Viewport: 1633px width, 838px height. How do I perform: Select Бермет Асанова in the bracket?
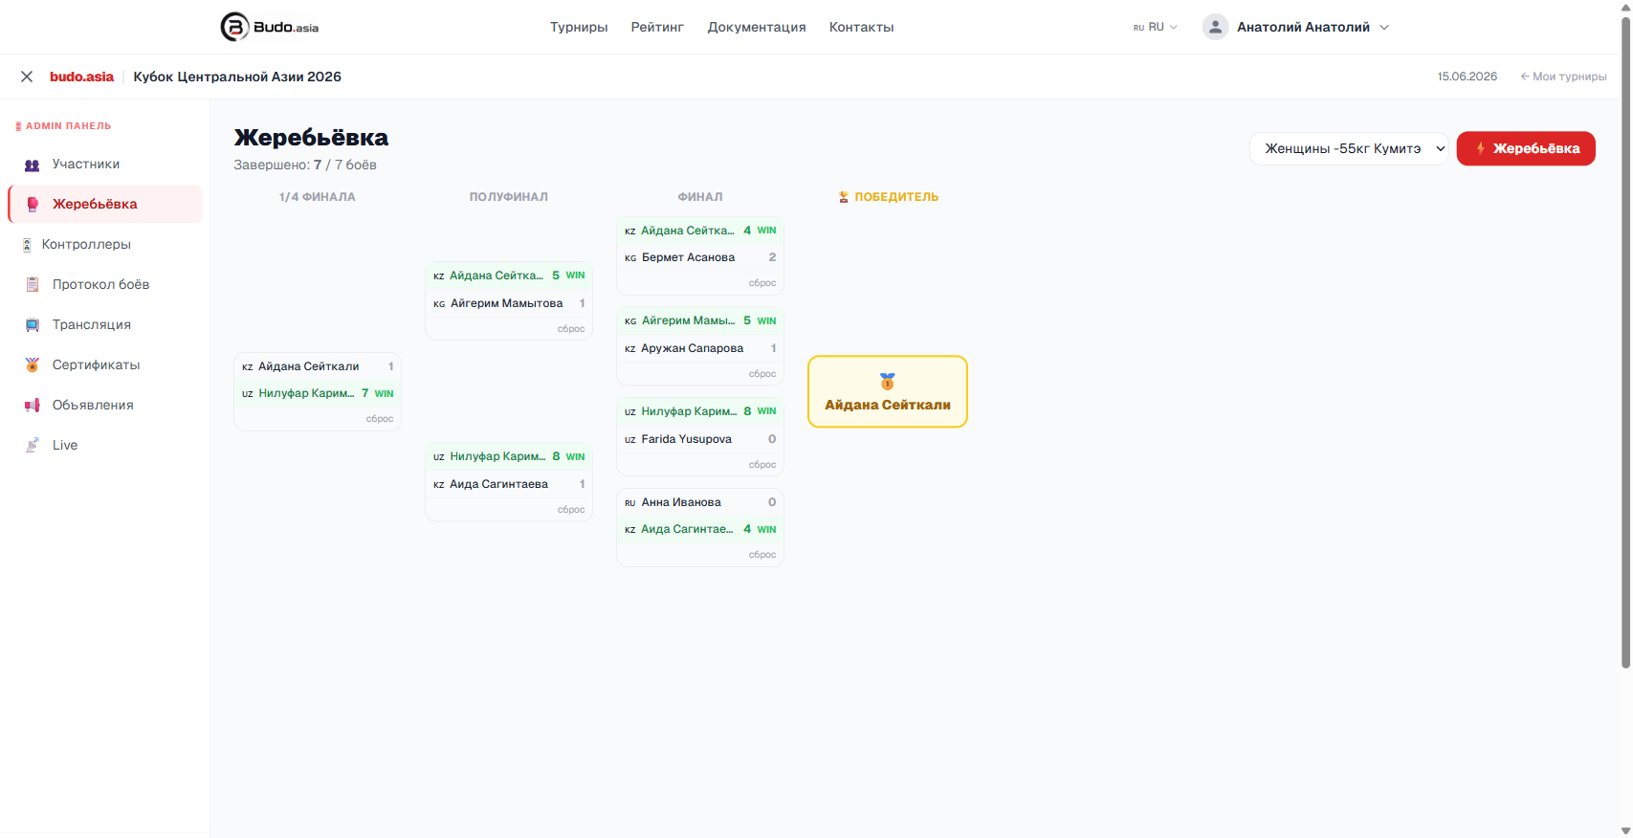pyautogui.click(x=700, y=257)
